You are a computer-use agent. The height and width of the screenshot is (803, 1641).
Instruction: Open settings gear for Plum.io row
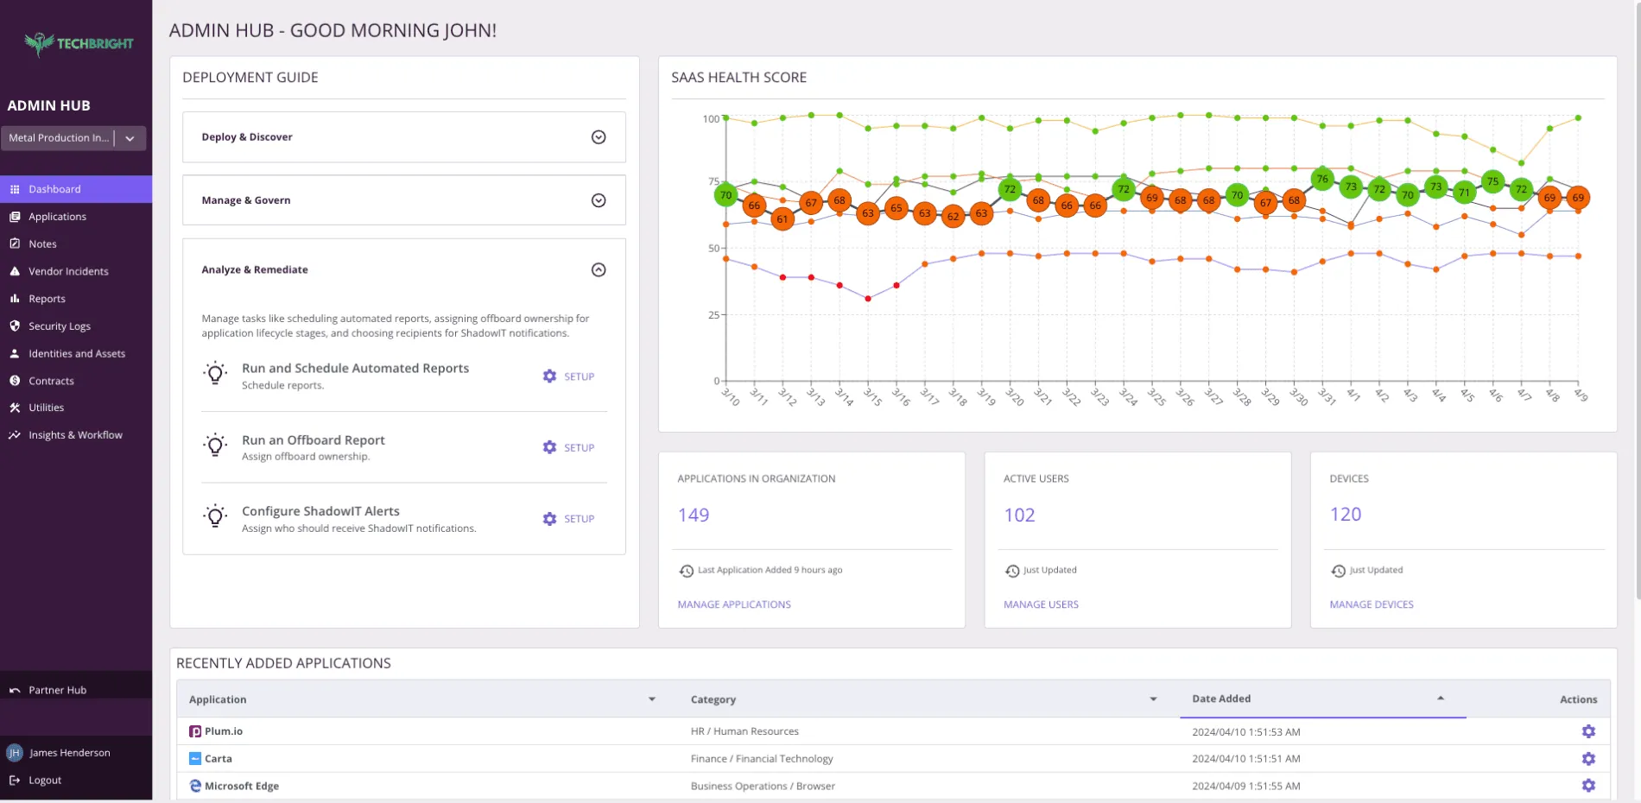1587,731
